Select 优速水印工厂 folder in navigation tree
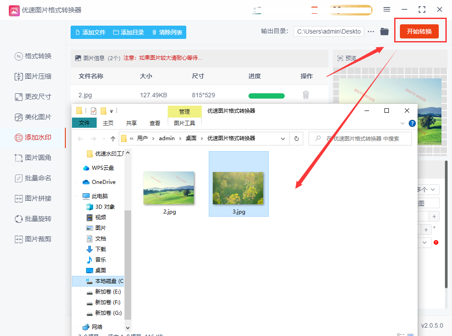Image resolution: width=452 pixels, height=336 pixels. click(x=105, y=154)
